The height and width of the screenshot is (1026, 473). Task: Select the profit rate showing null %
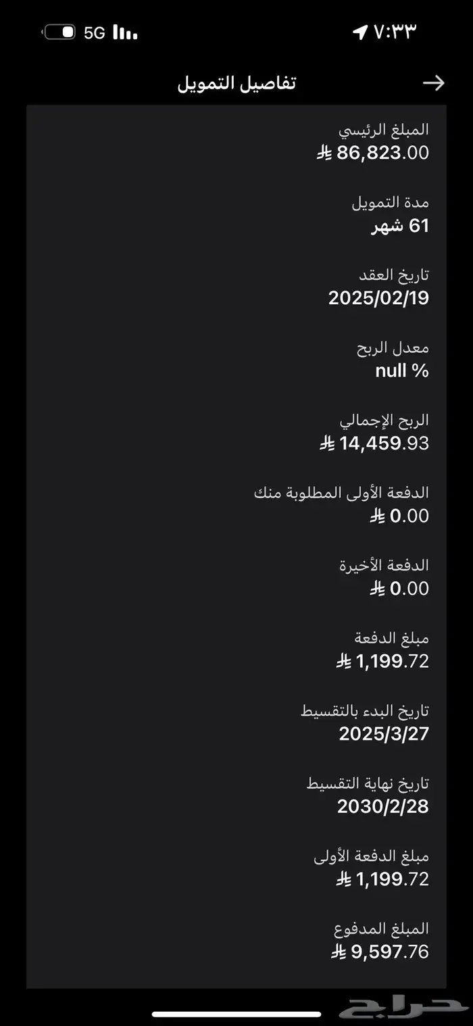click(401, 370)
